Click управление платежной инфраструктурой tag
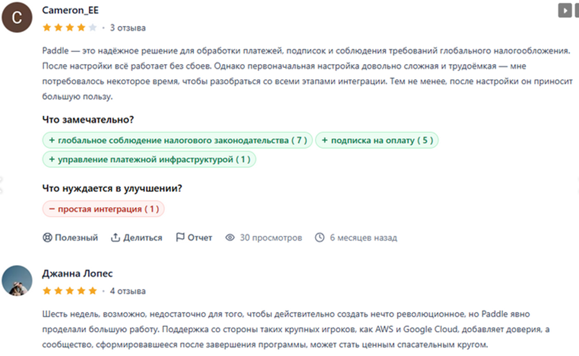 pyautogui.click(x=149, y=159)
